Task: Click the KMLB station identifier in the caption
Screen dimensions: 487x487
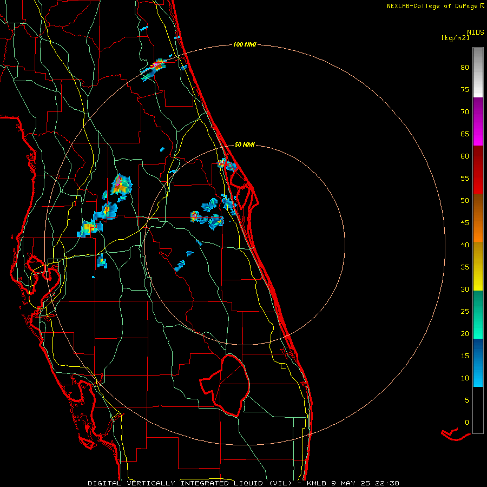Action: tap(318, 483)
